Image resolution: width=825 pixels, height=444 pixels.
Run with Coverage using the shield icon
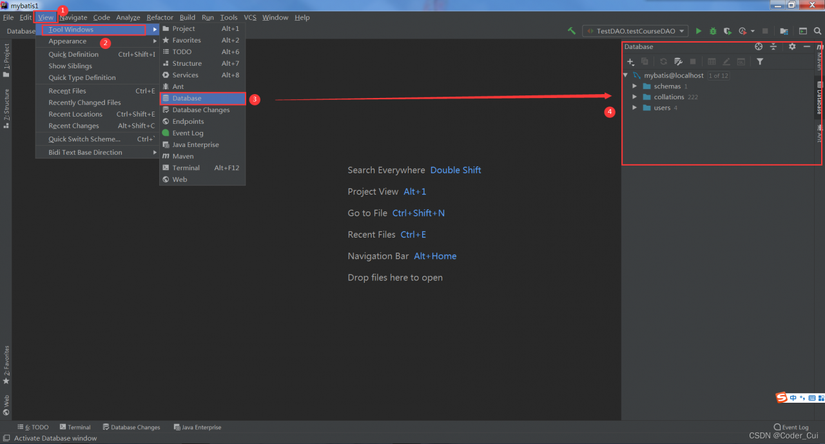(x=728, y=31)
